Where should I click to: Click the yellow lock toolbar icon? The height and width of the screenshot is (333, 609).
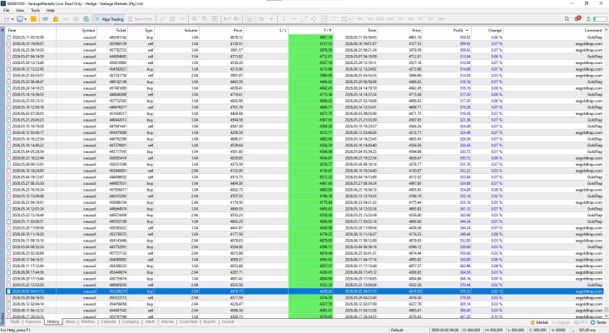click(56, 18)
